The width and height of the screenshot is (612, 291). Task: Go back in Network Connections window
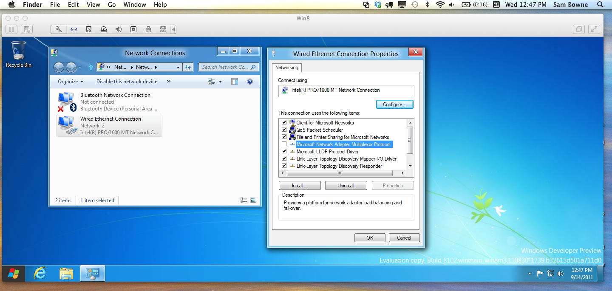click(59, 67)
